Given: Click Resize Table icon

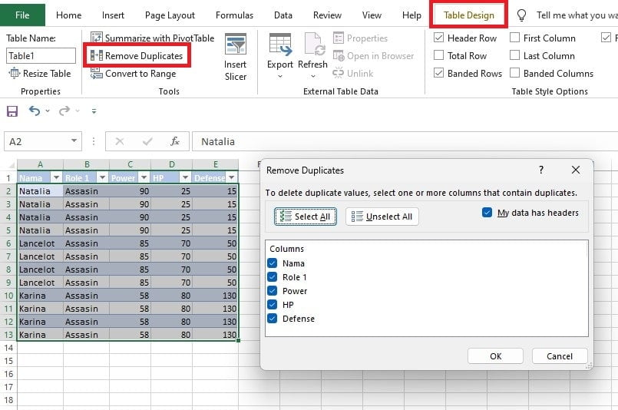Looking at the screenshot, I should 14,73.
